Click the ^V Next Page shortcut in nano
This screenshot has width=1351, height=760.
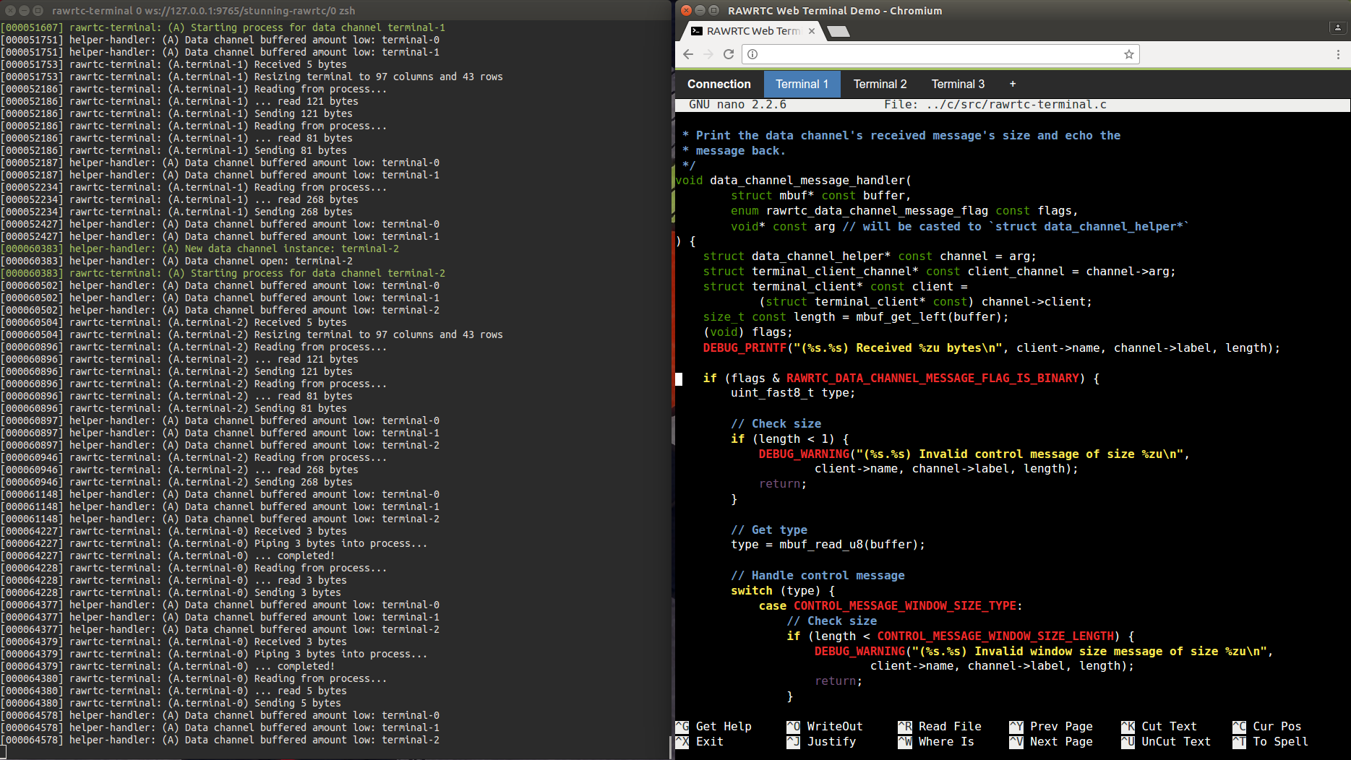click(x=1051, y=741)
